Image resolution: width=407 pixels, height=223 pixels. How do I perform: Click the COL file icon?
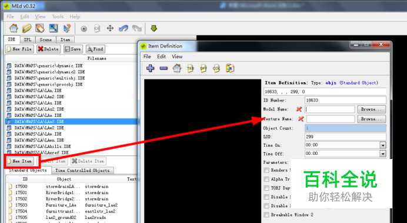coord(216,69)
